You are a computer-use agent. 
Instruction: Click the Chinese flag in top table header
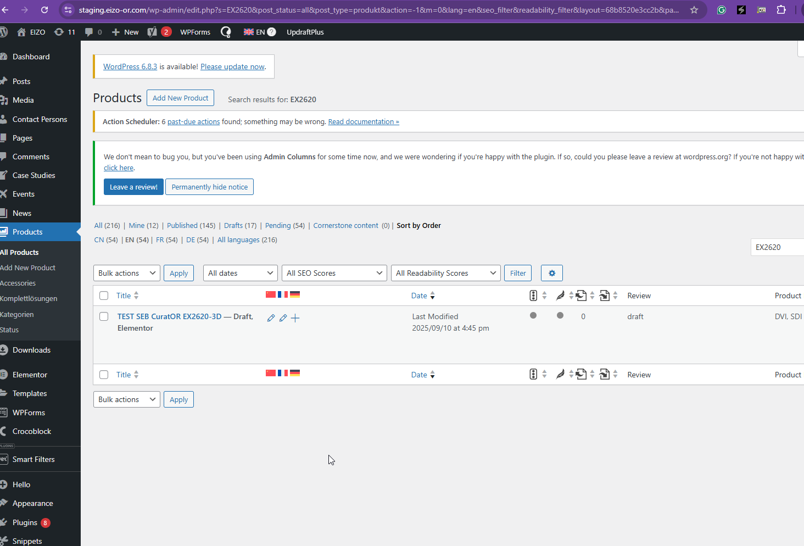(271, 294)
